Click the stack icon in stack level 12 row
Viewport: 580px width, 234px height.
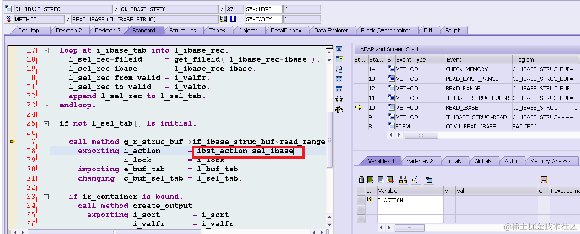pyautogui.click(x=392, y=88)
